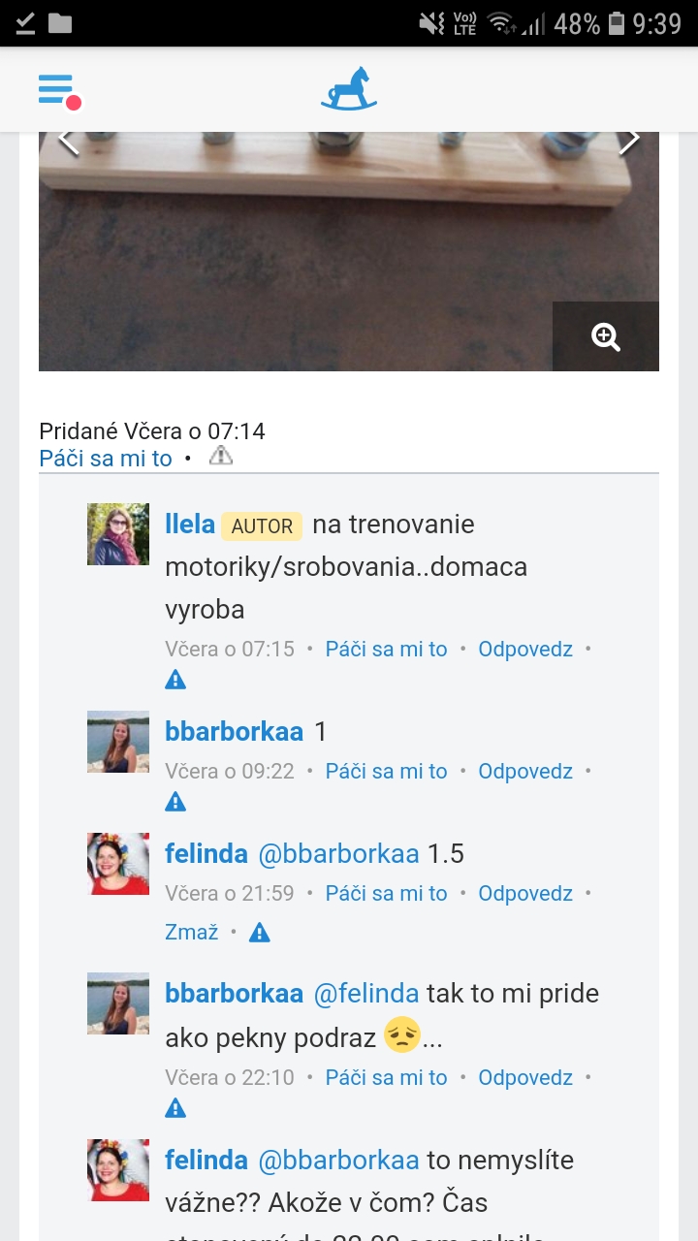Report felinda's 1.5 comment warning icon

click(259, 933)
